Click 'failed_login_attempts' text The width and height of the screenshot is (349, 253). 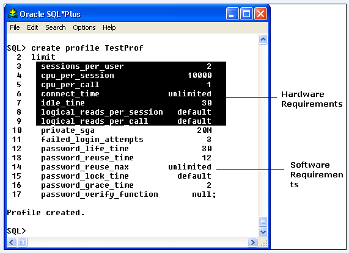92,140
